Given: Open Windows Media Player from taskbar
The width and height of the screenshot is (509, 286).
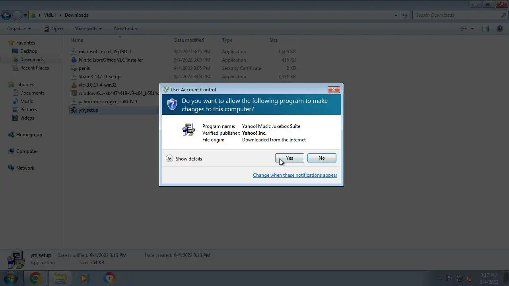Looking at the screenshot, I should click(x=84, y=278).
